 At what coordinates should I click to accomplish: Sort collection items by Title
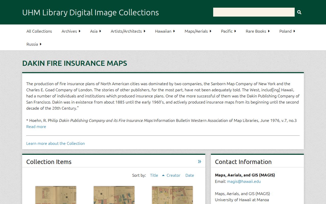click(x=154, y=175)
